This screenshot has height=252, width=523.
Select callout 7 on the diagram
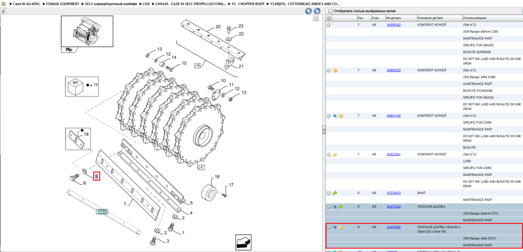[x=125, y=203]
